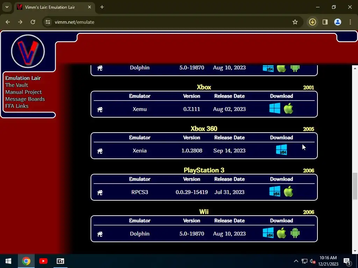The image size is (358, 268).
Task: Download Wii Dolphin for macOS
Action: tap(281, 233)
